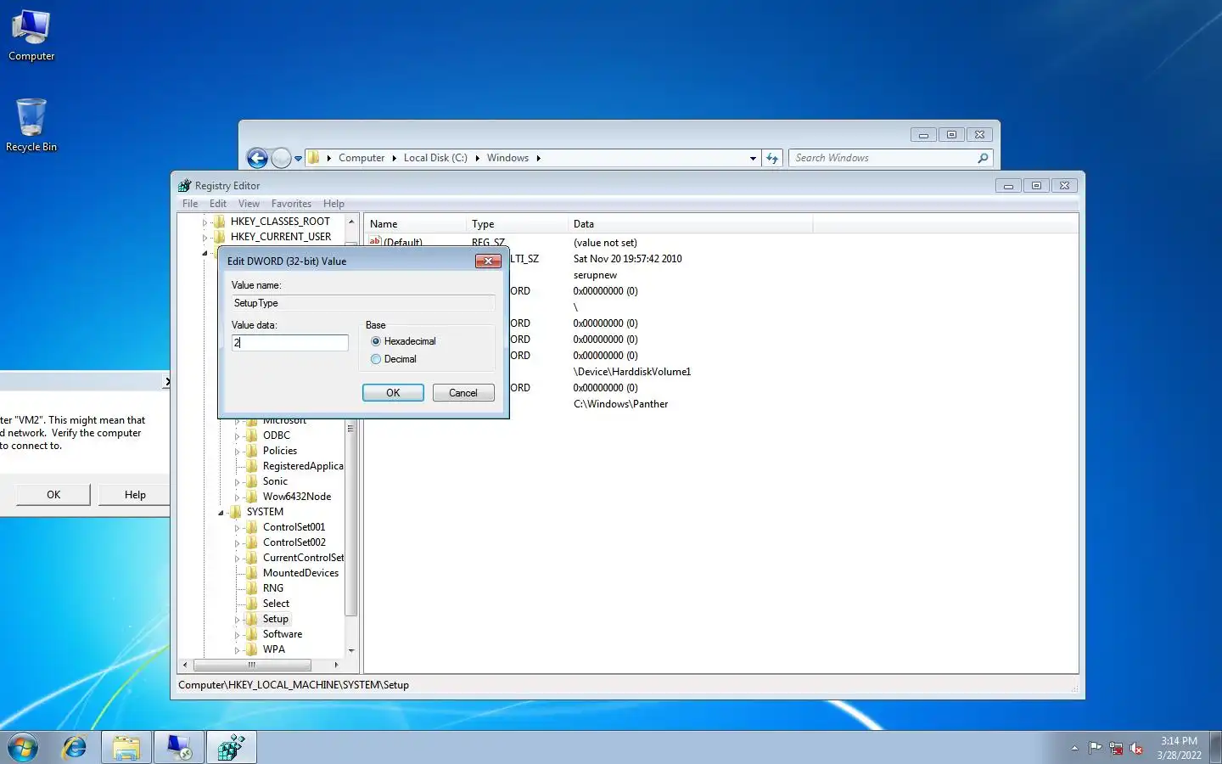The width and height of the screenshot is (1222, 764).
Task: Expand the ControlSet001 key arrow
Action: (x=237, y=528)
